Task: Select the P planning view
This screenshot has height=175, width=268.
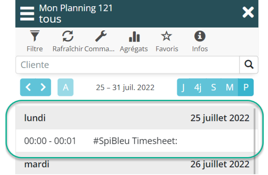Action: pos(246,87)
